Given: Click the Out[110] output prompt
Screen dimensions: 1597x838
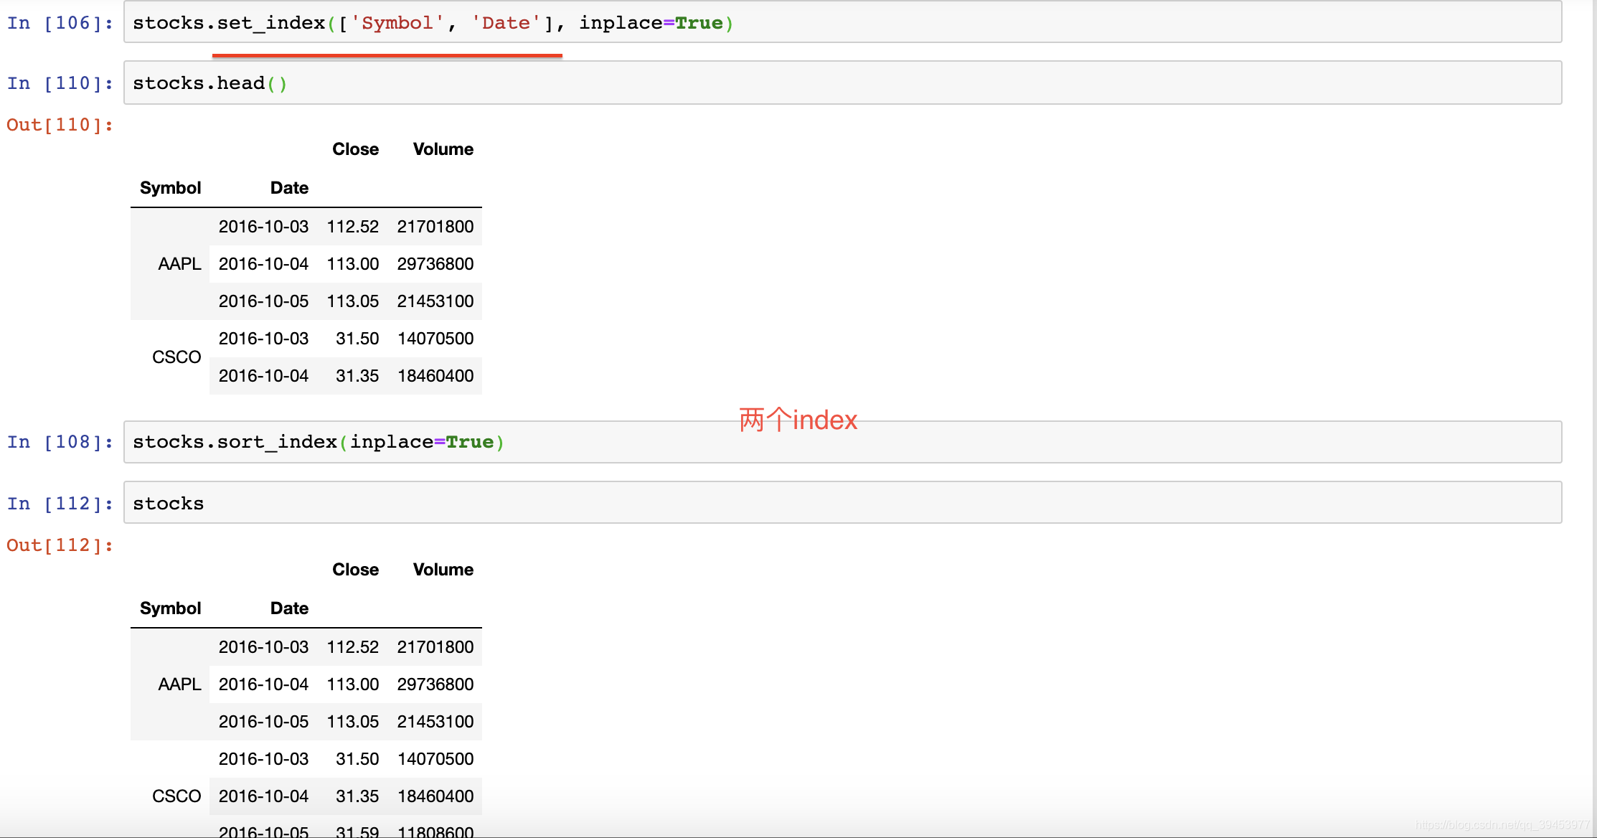Looking at the screenshot, I should click(x=60, y=125).
